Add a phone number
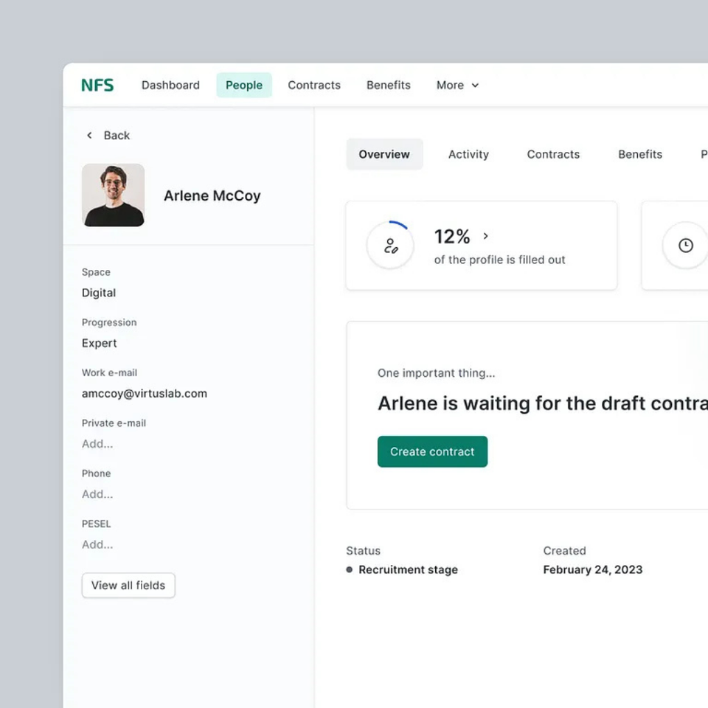This screenshot has width=708, height=708. [x=97, y=494]
